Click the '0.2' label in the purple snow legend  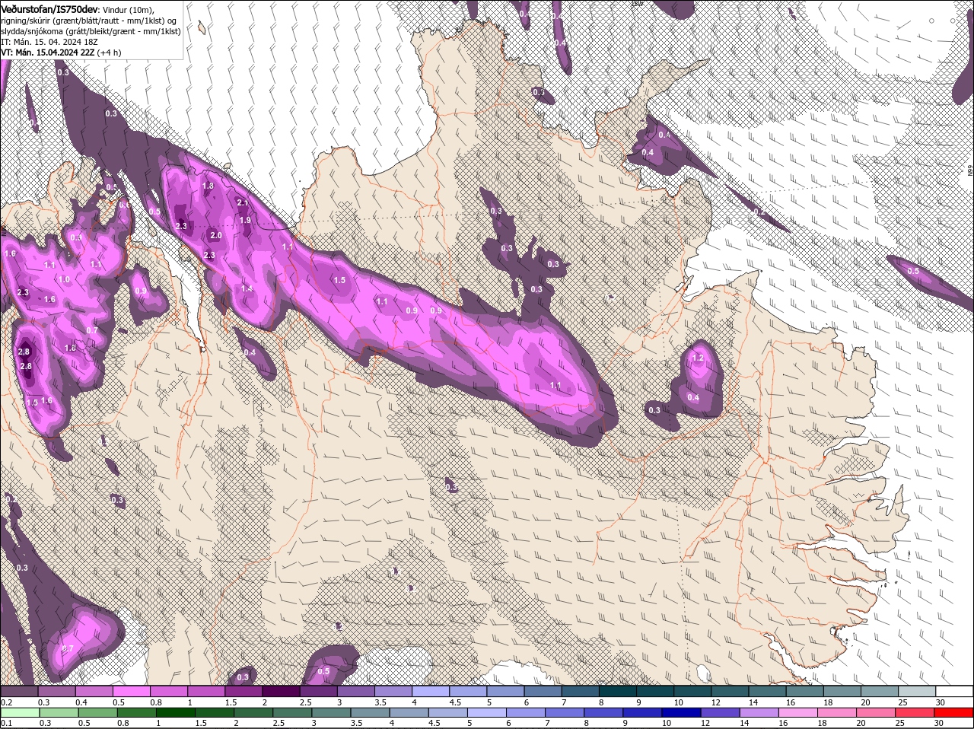(6, 702)
